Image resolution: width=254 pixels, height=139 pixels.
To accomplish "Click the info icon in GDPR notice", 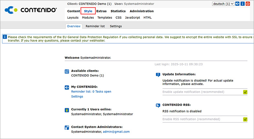I will [x=5, y=37].
